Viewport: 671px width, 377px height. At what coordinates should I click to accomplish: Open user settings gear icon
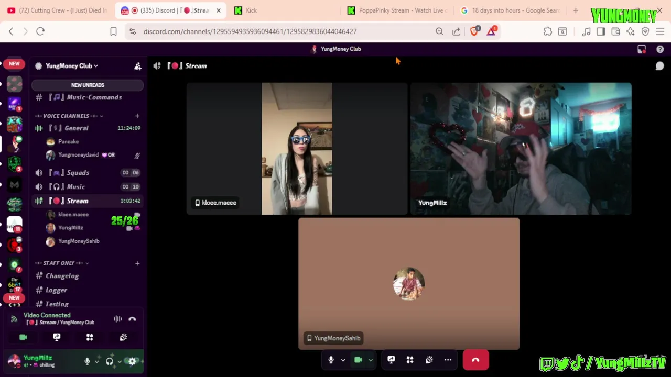[x=132, y=361]
